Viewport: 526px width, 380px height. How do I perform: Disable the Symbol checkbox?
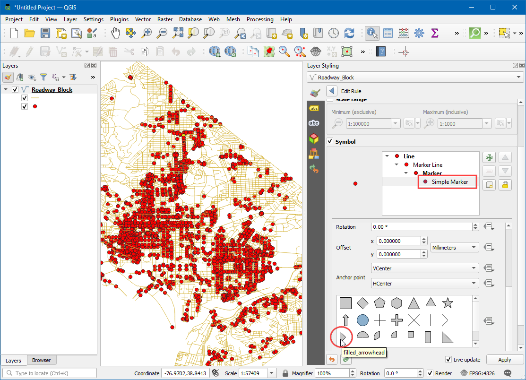(330, 141)
